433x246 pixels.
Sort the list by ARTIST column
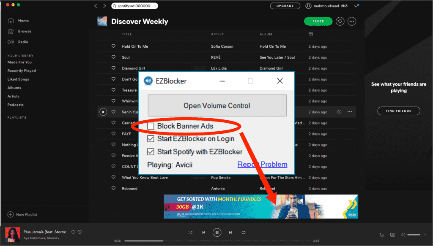[217, 34]
